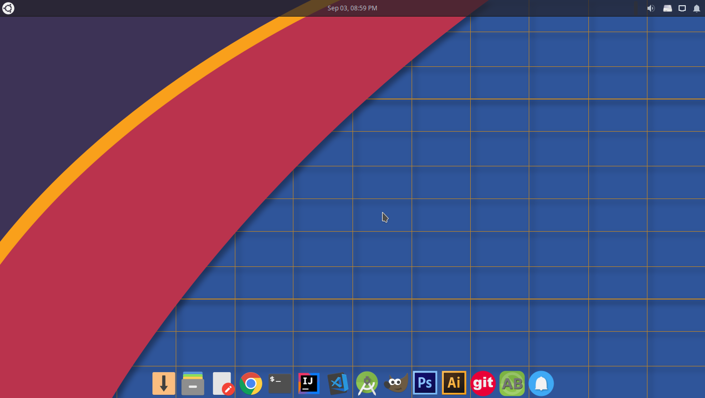Launch the text editor with red pencil
Viewport: 705px width, 398px height.
223,383
